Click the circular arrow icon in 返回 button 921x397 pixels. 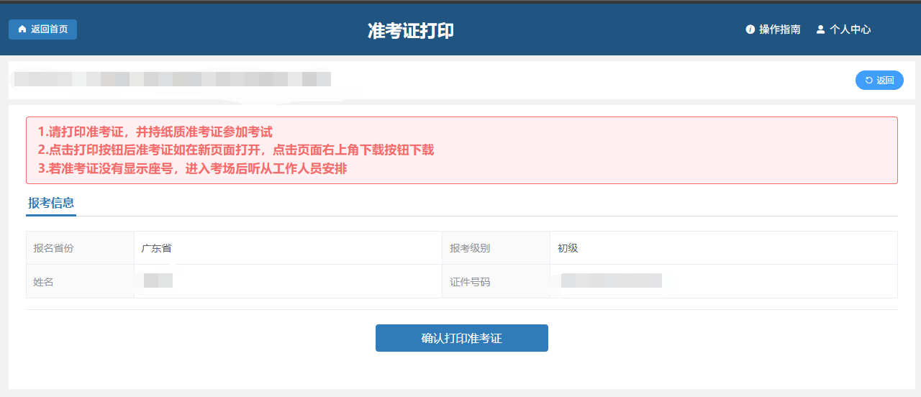[x=868, y=81]
